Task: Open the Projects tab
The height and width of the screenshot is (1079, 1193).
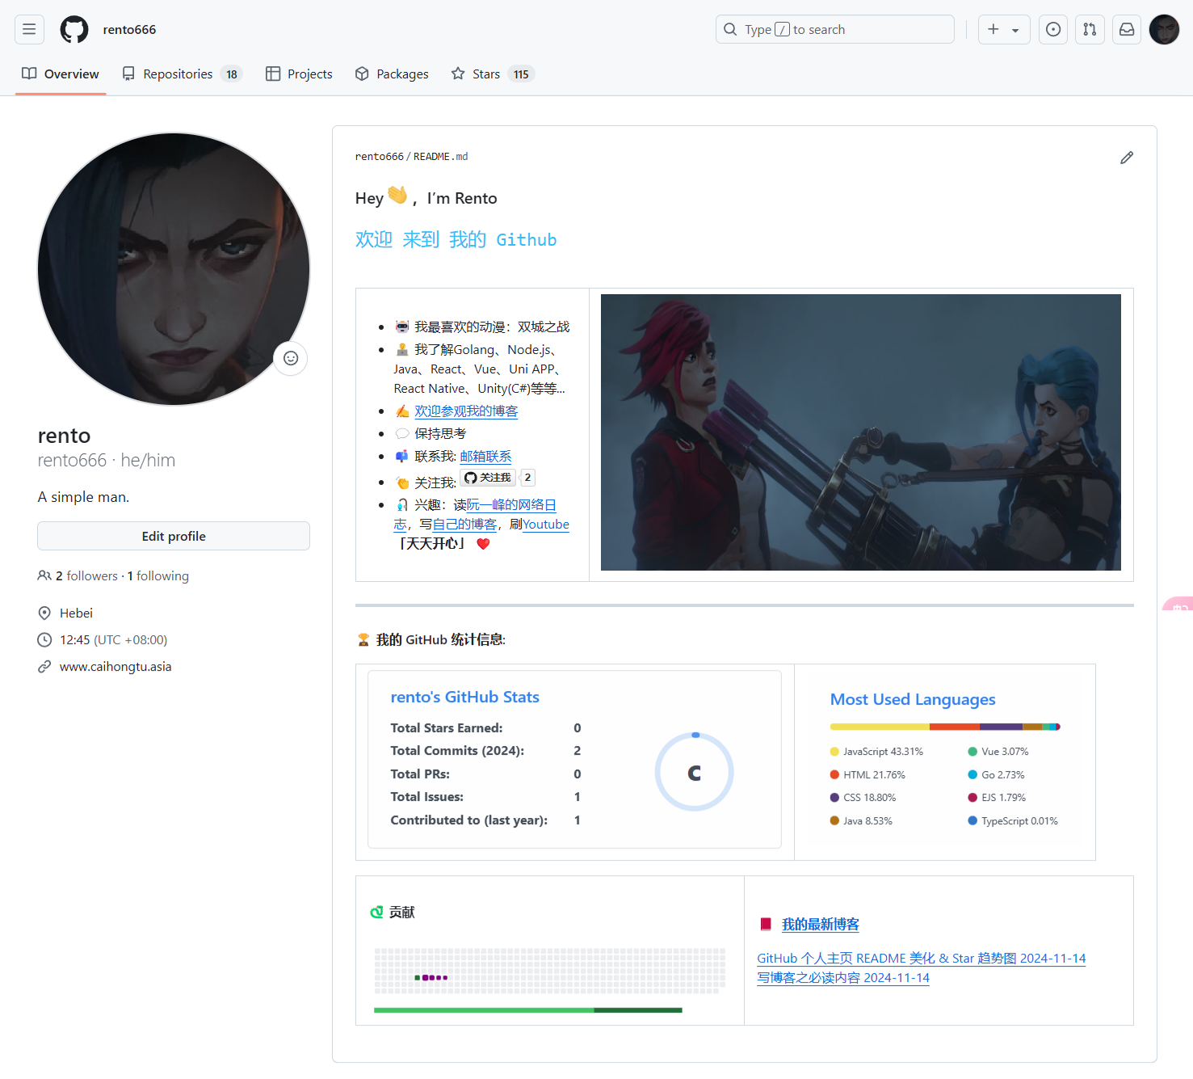Action: point(299,74)
